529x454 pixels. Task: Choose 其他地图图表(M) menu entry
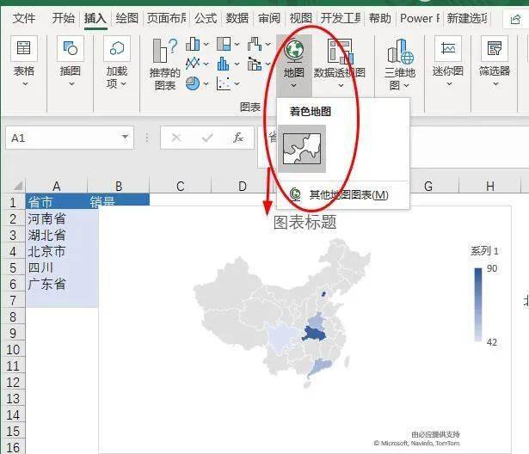pos(342,194)
